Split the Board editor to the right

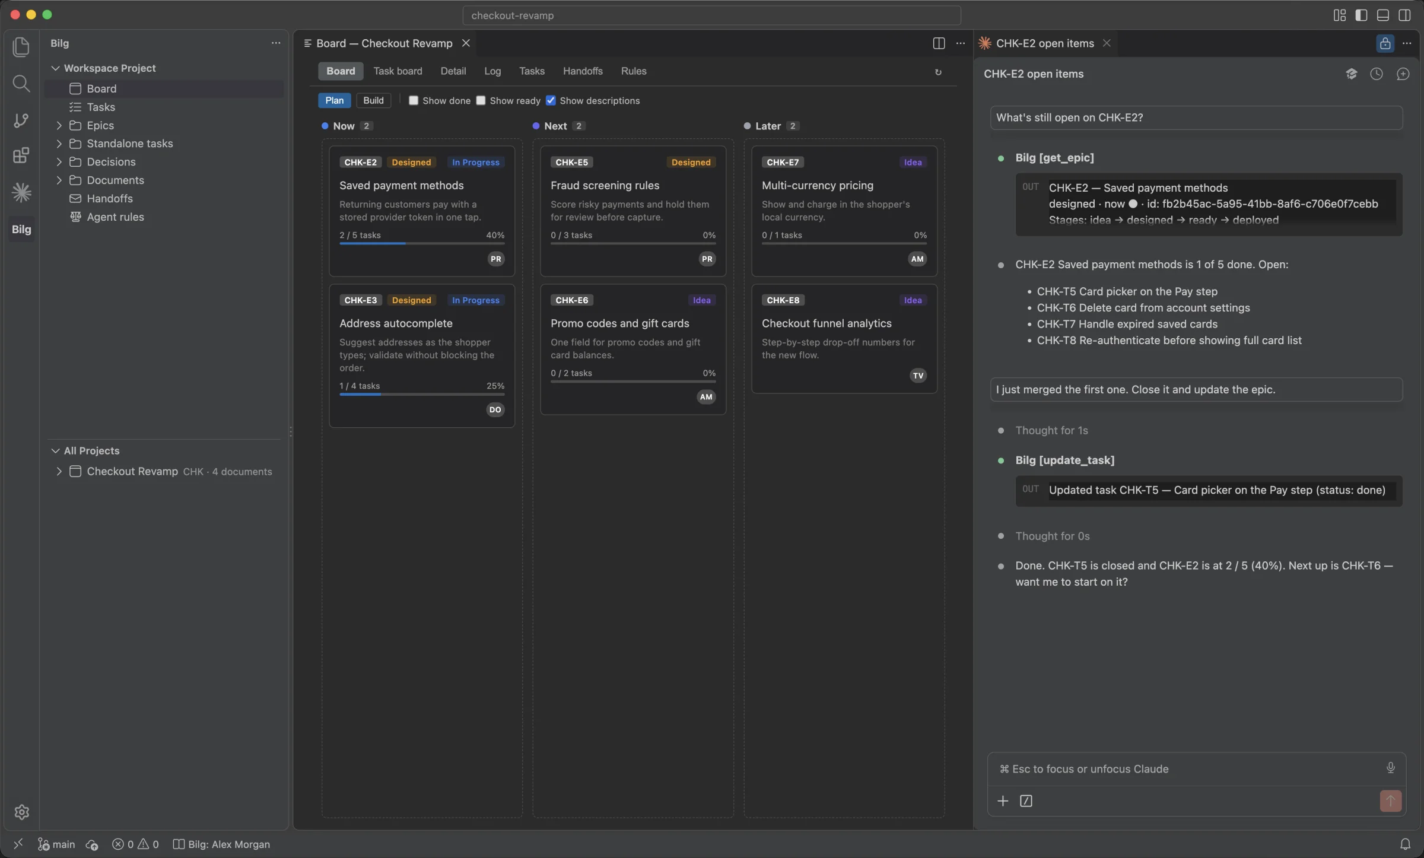pyautogui.click(x=939, y=43)
